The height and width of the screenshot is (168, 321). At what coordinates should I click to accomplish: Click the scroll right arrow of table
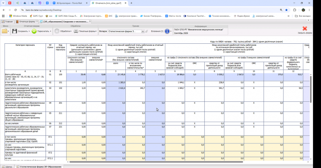tap(308, 162)
